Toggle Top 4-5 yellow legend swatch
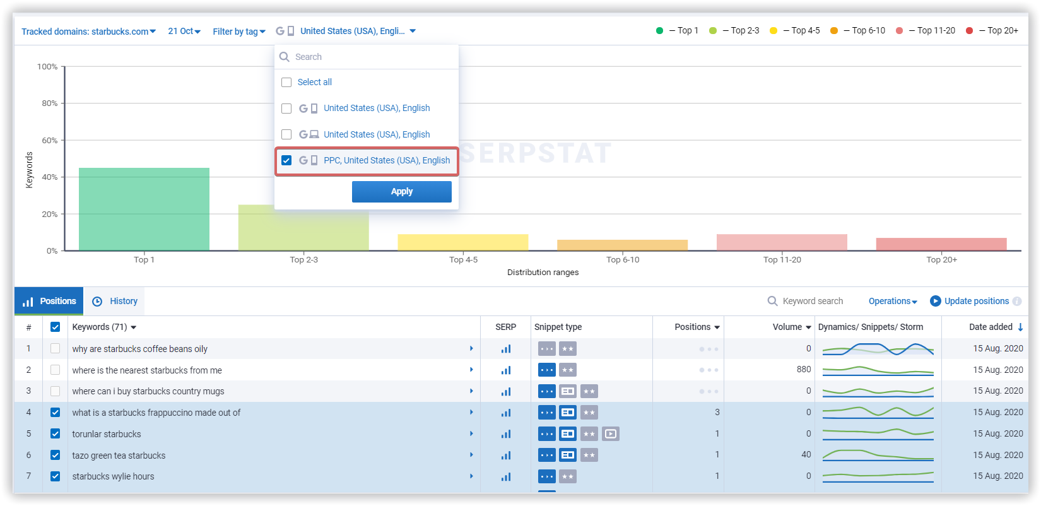Image resolution: width=1041 pixels, height=506 pixels. (773, 30)
